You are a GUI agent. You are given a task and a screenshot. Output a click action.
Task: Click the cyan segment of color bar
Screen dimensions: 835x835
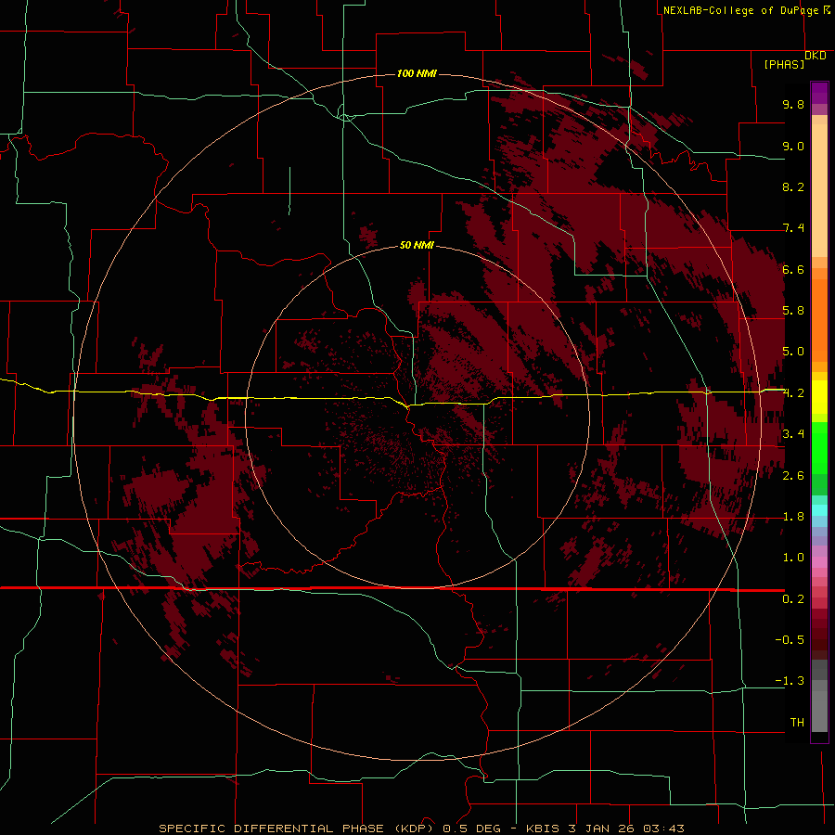point(819,510)
